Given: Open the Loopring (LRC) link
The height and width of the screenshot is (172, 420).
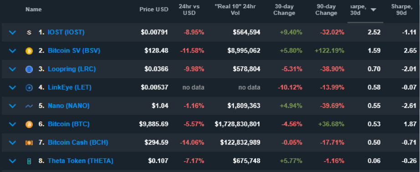Looking at the screenshot, I should 72,69.
